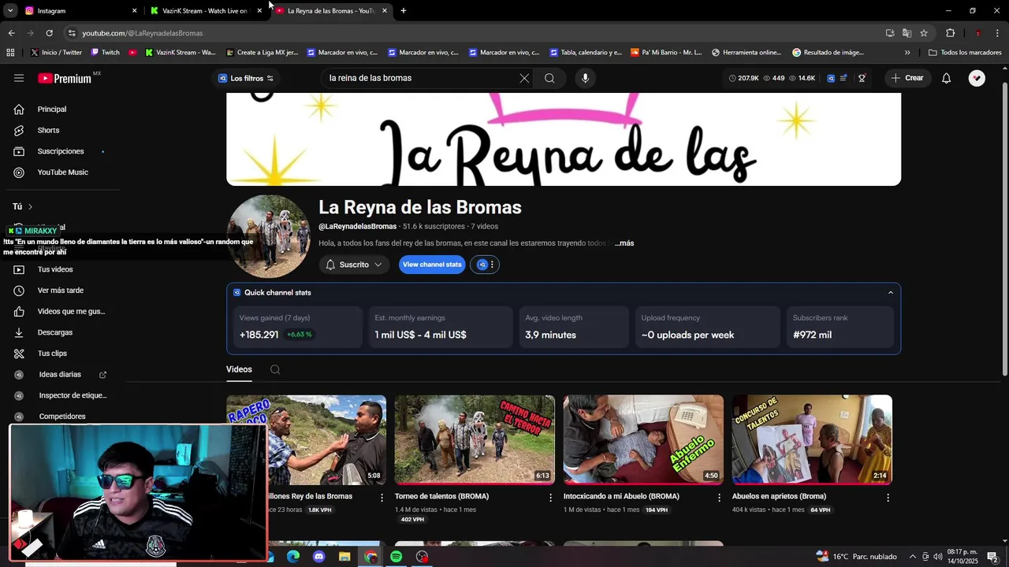
Task: Open the Suscrito notification dropdown
Action: (354, 265)
